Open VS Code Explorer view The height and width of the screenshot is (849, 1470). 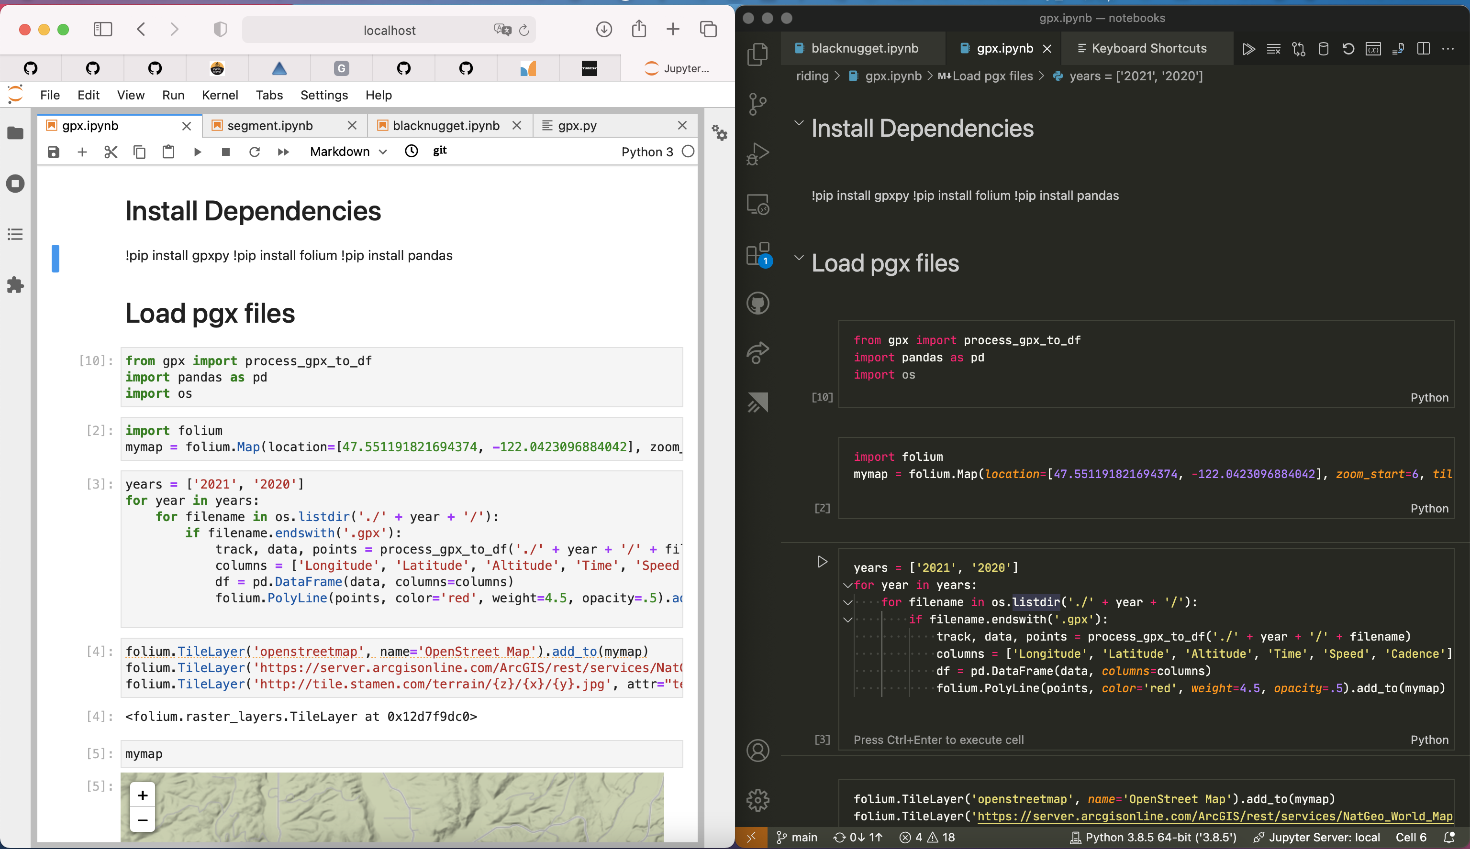coord(758,54)
